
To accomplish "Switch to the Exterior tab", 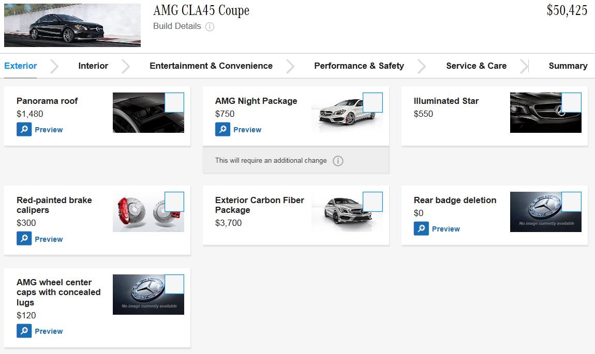I will pos(21,66).
